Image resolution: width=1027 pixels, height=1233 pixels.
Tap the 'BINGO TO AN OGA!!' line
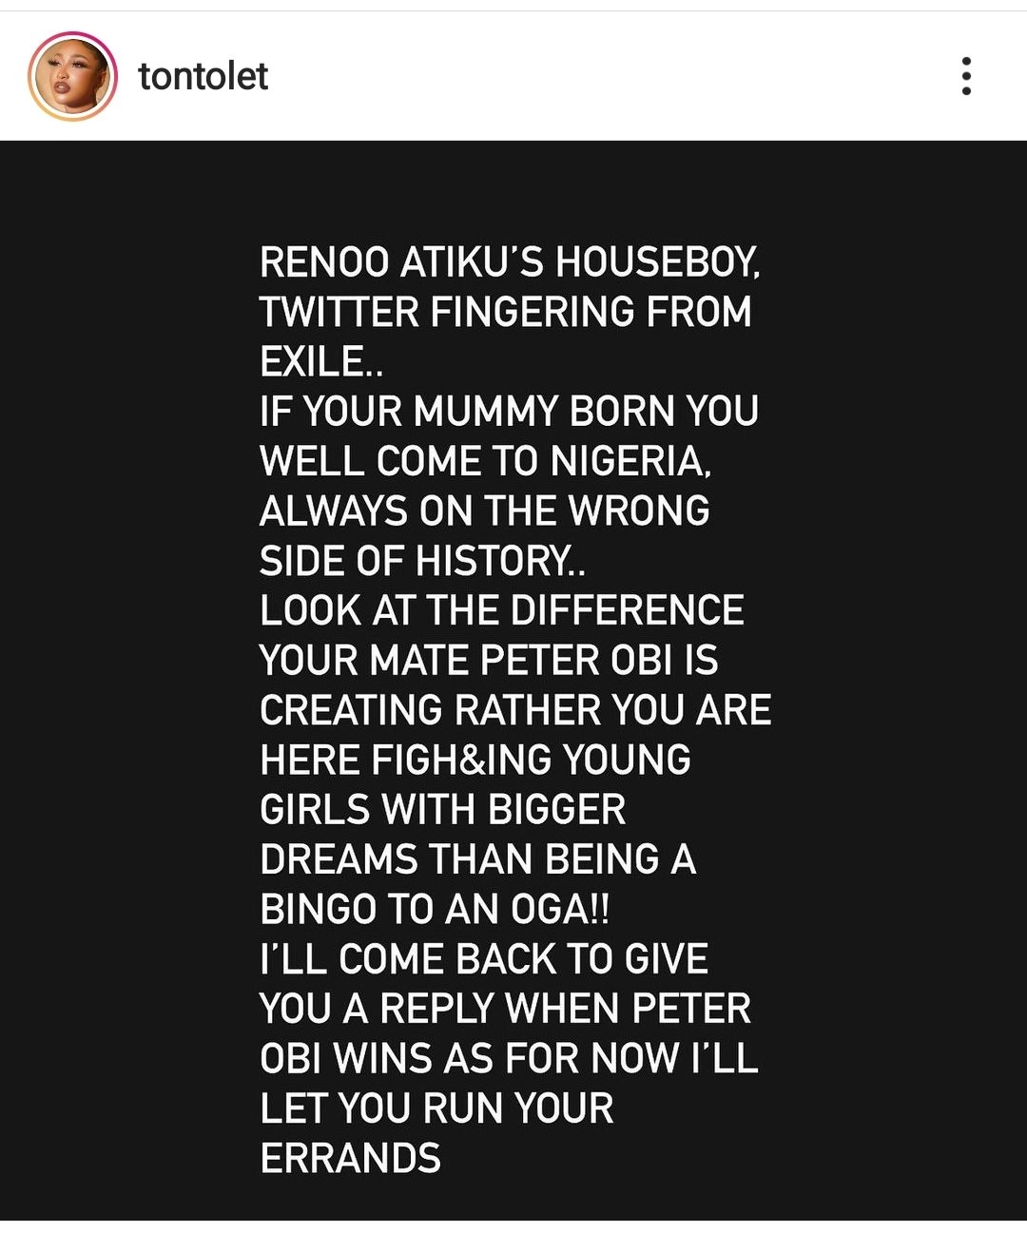coord(435,910)
